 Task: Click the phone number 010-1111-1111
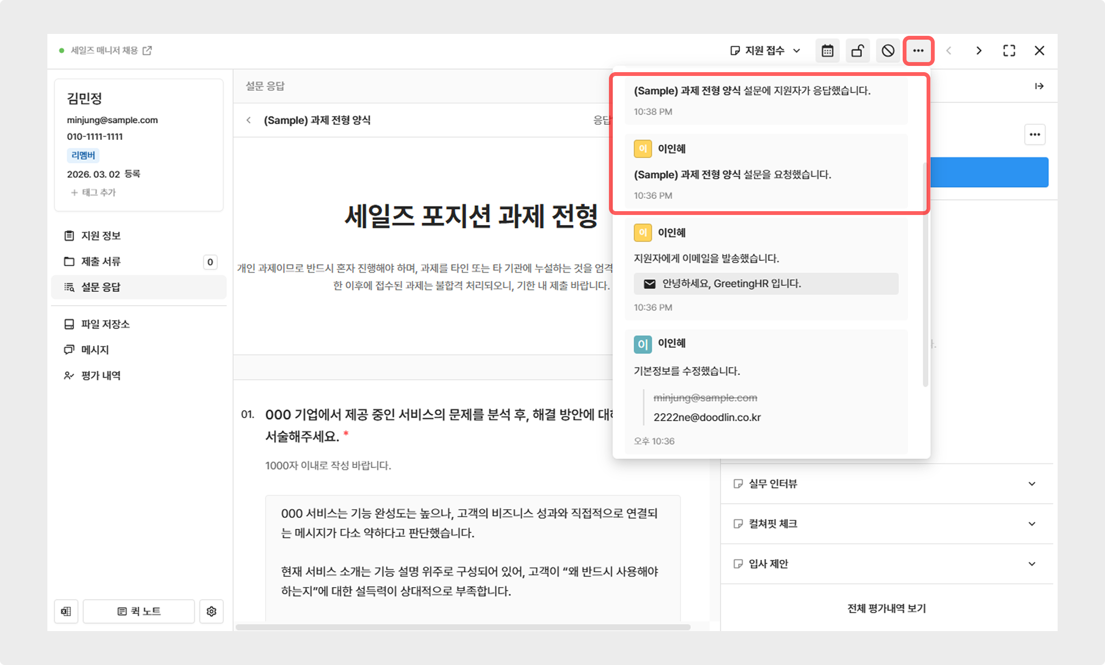pos(95,137)
